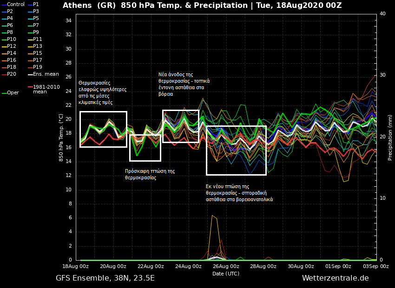This screenshot has width=395, height=288.
Task: Click the 'GFS Ensemble, 38N, 23.5E' footer text
Action: point(105,278)
